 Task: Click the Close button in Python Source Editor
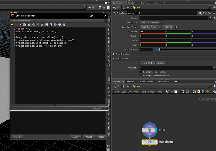102,137
